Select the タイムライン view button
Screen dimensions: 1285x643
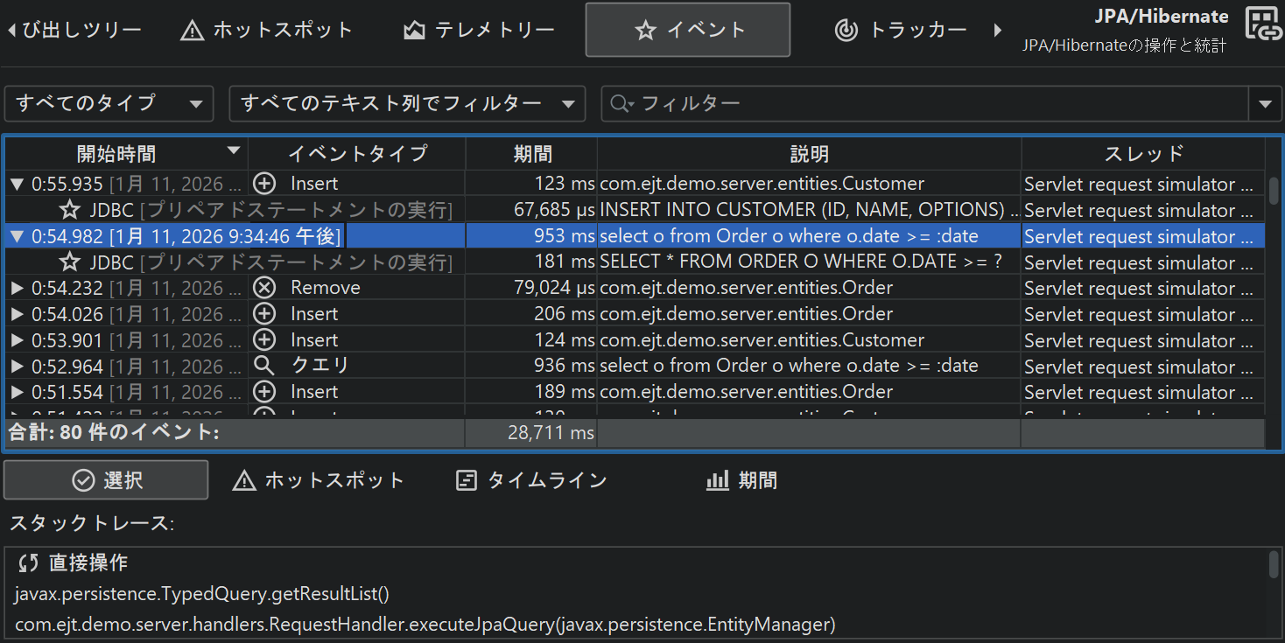point(532,480)
